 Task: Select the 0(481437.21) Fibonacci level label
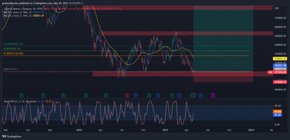(11, 69)
